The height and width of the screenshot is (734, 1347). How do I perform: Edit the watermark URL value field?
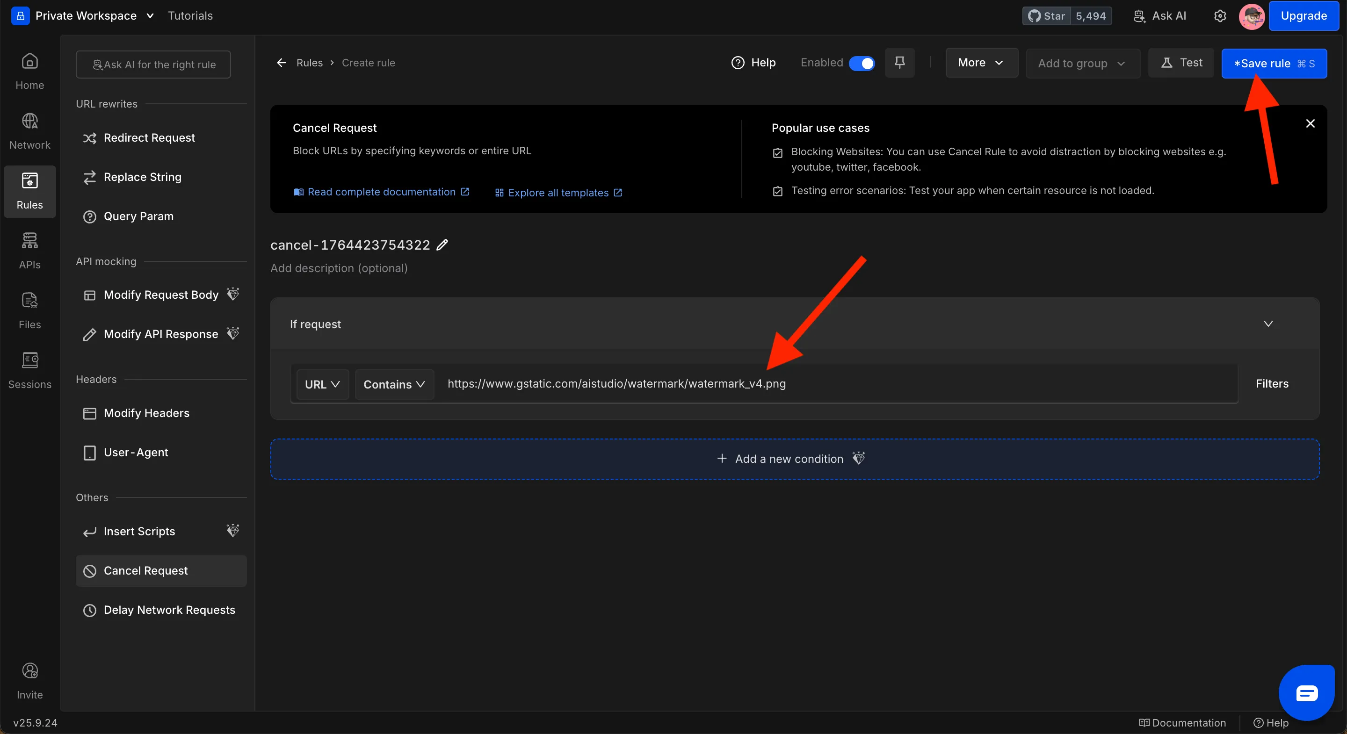[x=837, y=384]
